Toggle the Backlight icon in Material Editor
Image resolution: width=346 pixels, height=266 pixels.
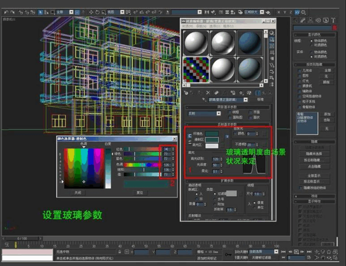[271, 39]
